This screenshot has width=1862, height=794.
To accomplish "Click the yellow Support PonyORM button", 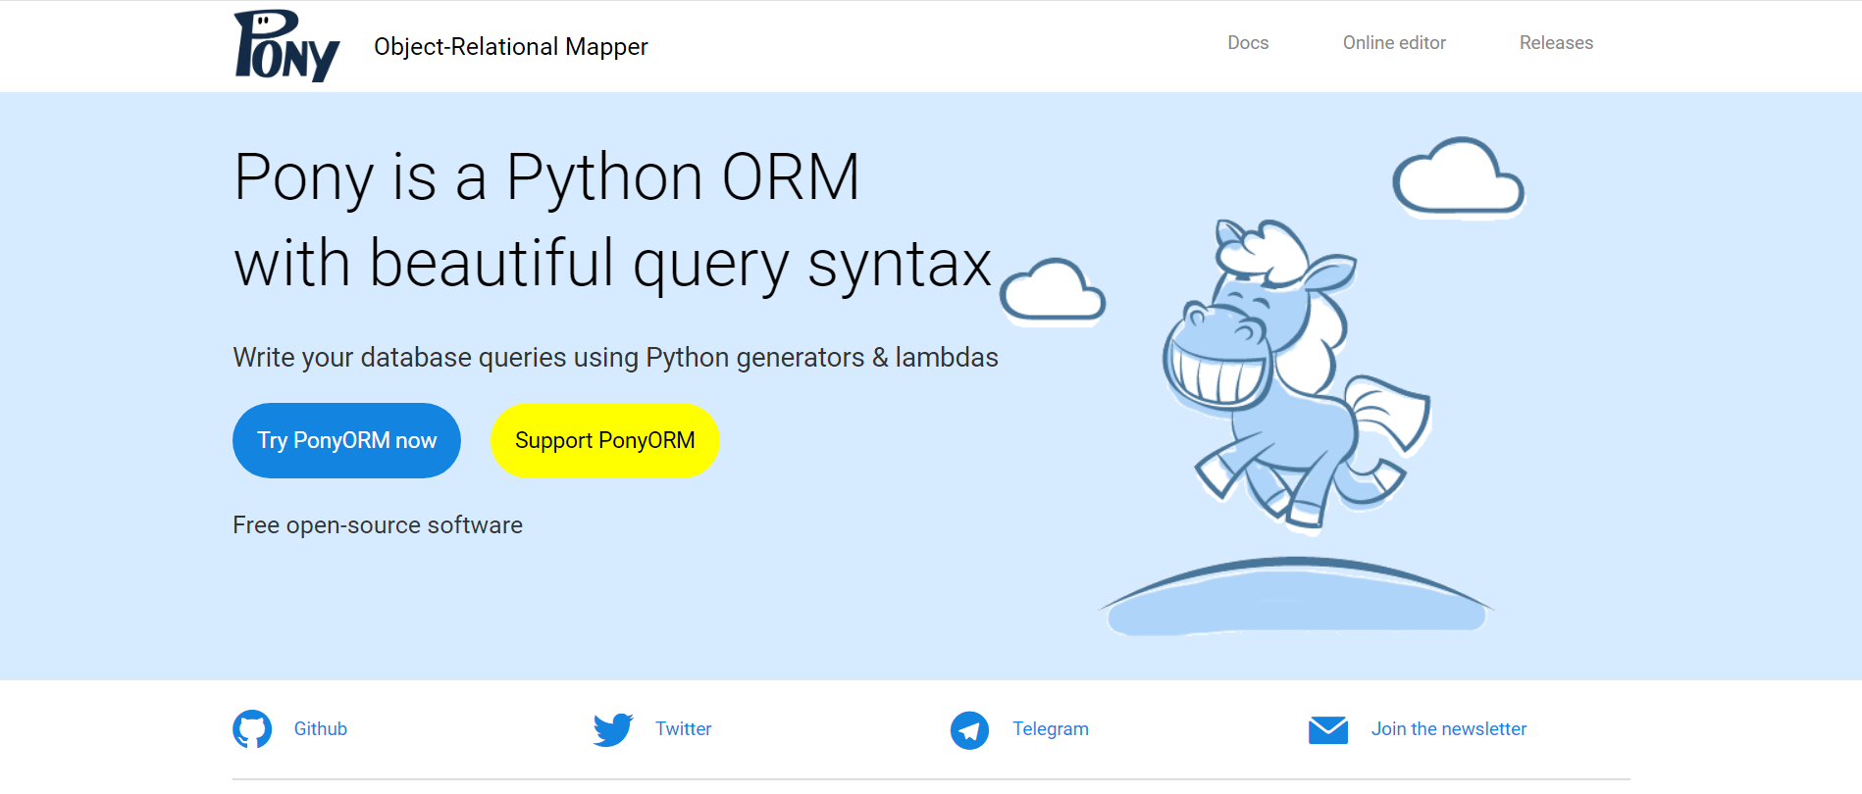I will (604, 441).
